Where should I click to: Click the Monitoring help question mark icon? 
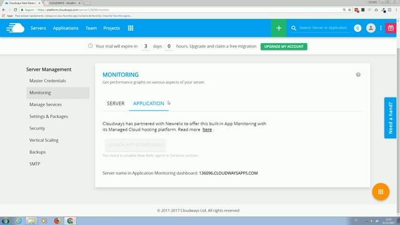pos(358,74)
